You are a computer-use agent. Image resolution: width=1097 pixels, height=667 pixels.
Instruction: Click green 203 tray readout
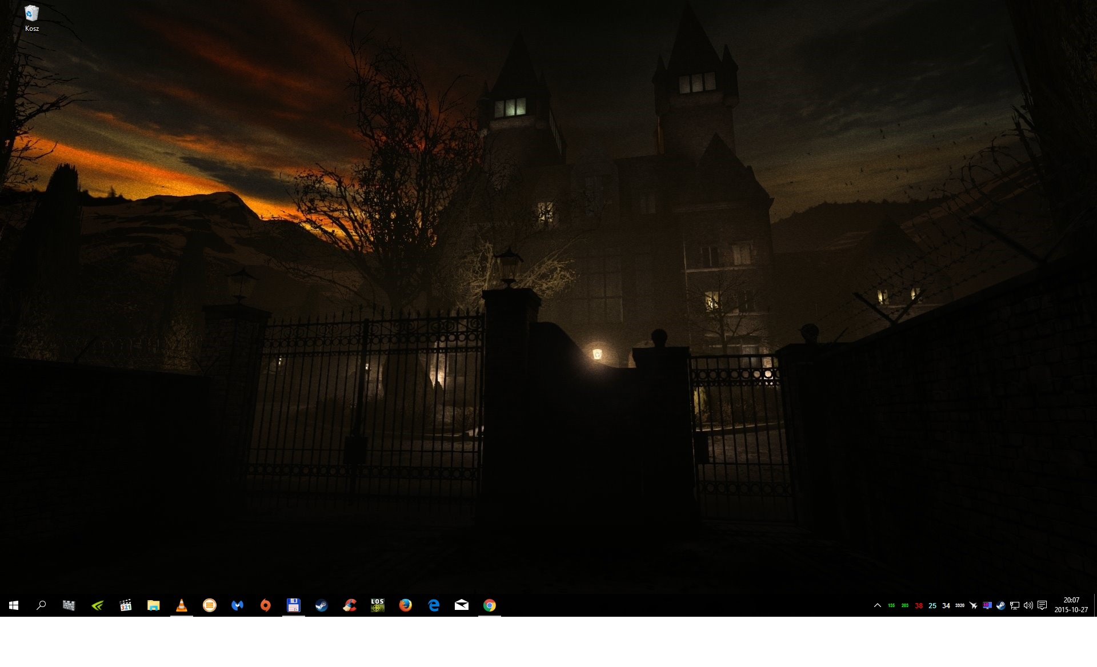(905, 605)
